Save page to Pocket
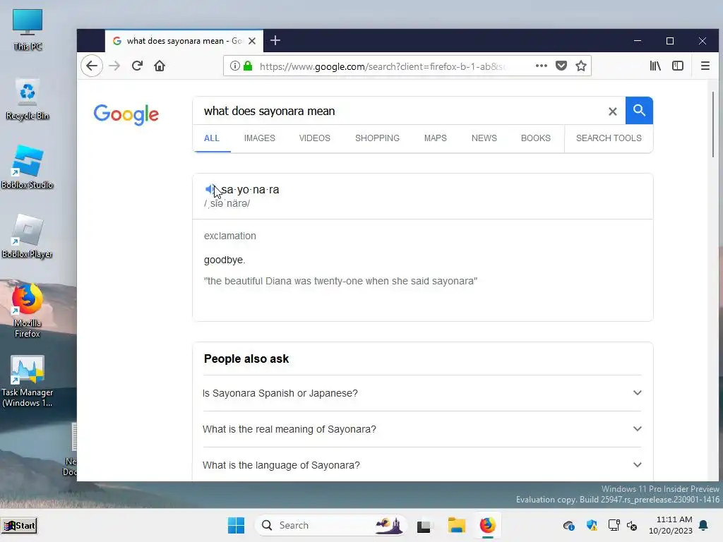Image resolution: width=723 pixels, height=542 pixels. (x=561, y=66)
